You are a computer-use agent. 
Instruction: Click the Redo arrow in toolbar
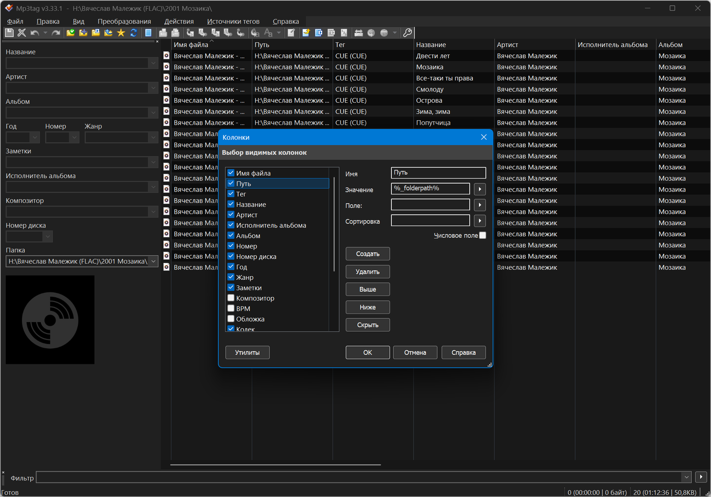click(56, 33)
